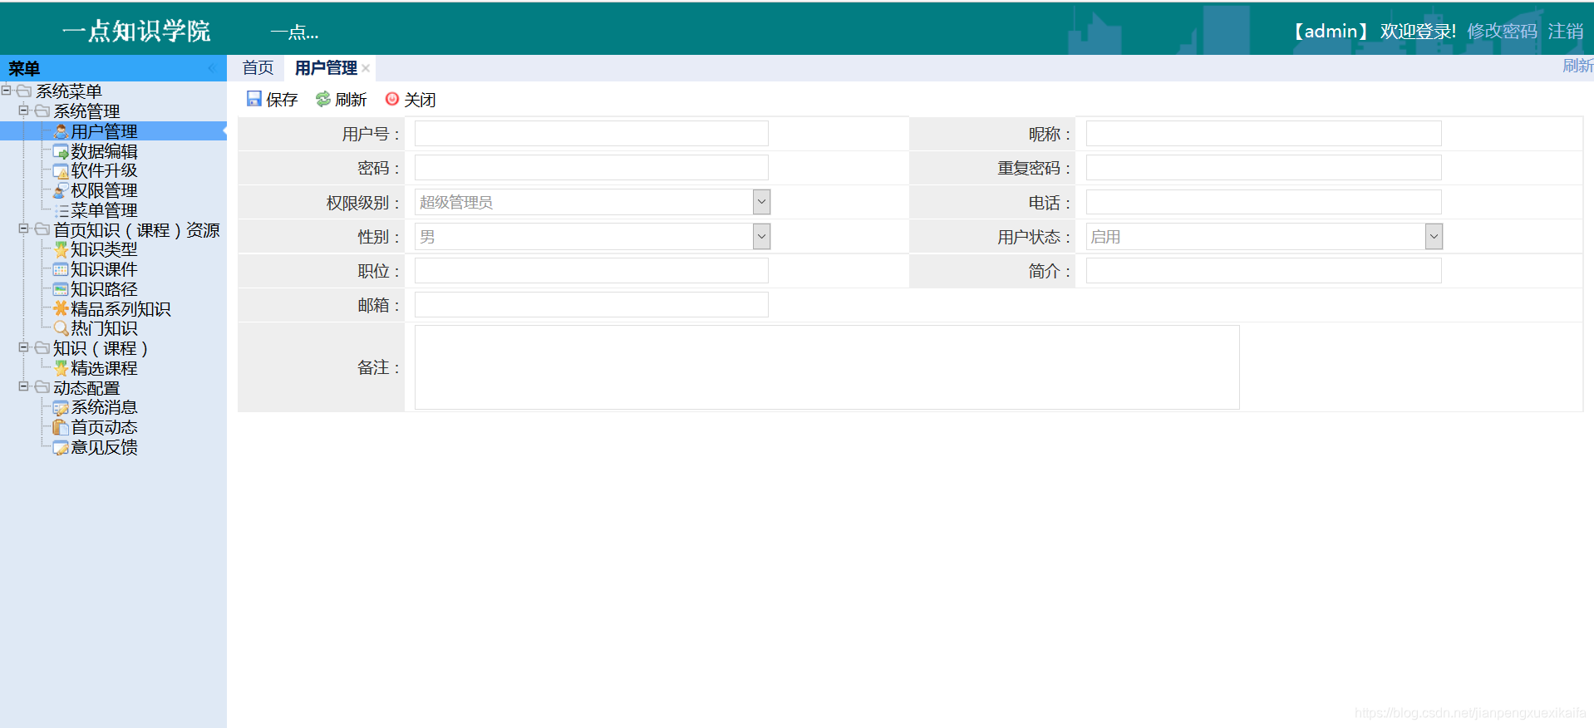Collapse the 动态配置 tree node

(23, 386)
